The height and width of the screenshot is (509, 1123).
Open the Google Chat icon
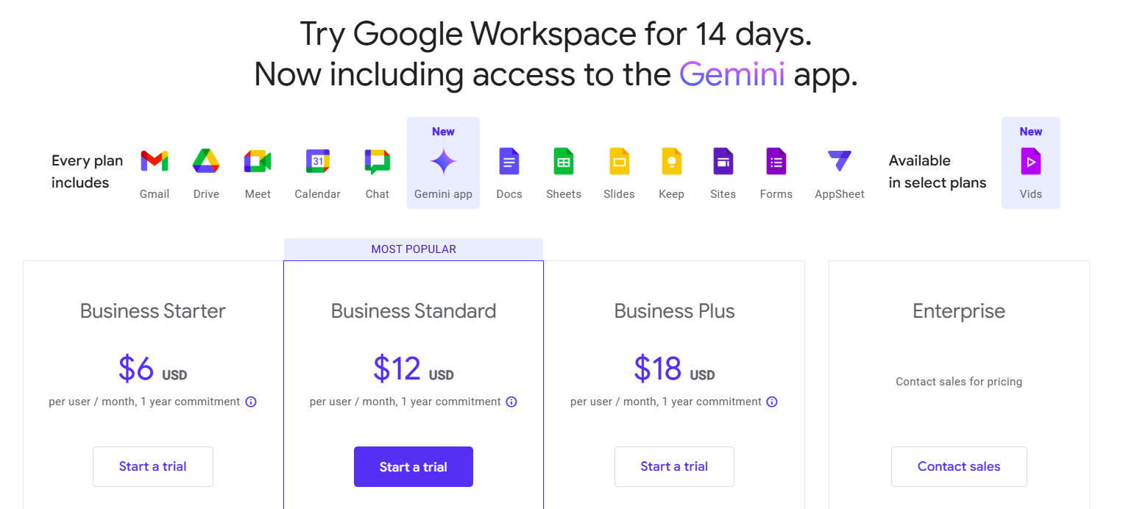(377, 161)
